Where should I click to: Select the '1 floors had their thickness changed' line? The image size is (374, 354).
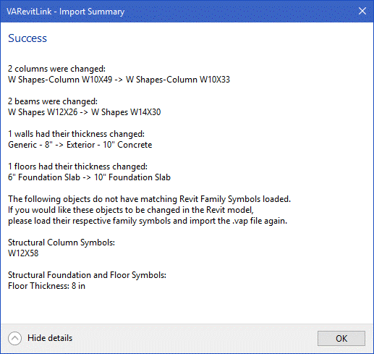coord(77,167)
